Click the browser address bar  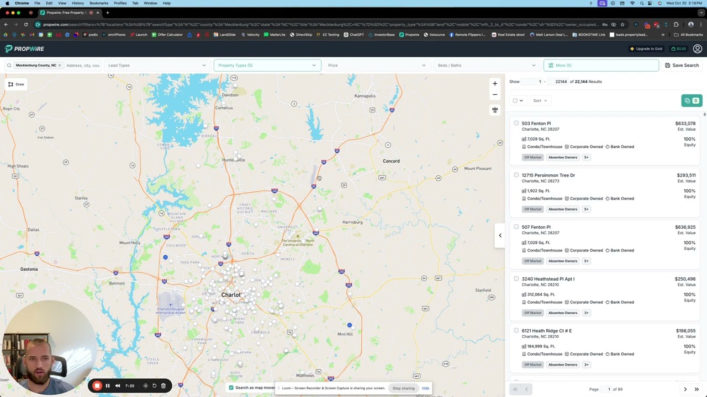[320, 24]
